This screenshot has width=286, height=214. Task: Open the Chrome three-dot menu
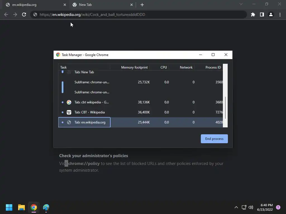tap(280, 14)
